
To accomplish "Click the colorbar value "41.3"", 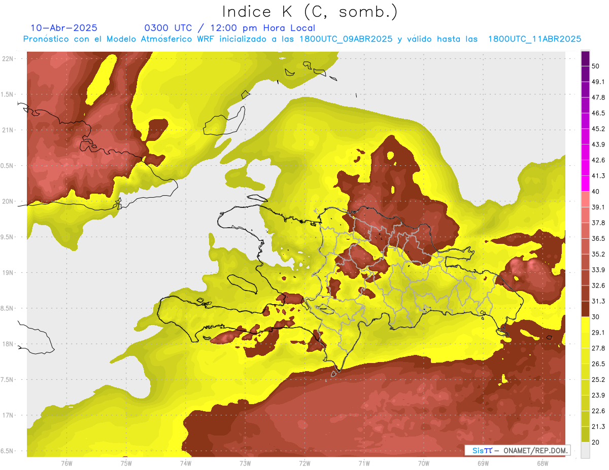I will (598, 176).
